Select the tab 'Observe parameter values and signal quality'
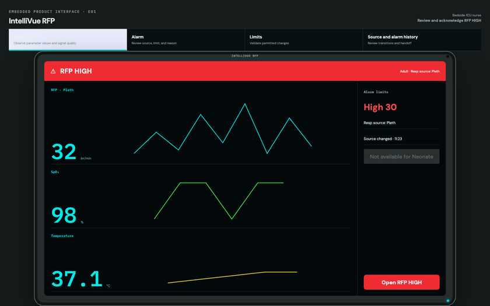Screen dimensions: 490x306 (x=68, y=40)
